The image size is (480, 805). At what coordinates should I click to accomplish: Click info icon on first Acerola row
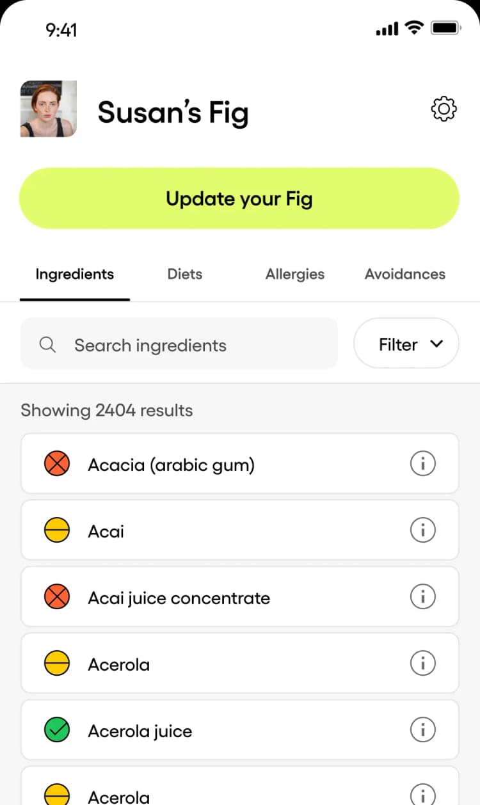click(x=422, y=664)
